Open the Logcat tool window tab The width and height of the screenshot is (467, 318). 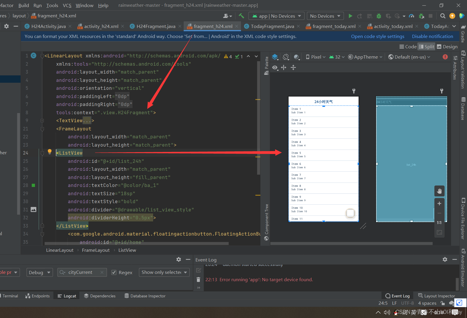[x=67, y=296]
